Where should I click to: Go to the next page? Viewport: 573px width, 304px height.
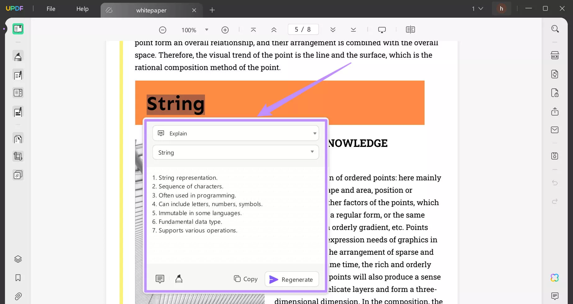coord(333,30)
